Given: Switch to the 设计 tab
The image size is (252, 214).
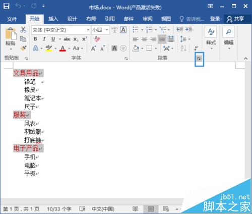Looking at the screenshot, I should pyautogui.click(x=72, y=19).
